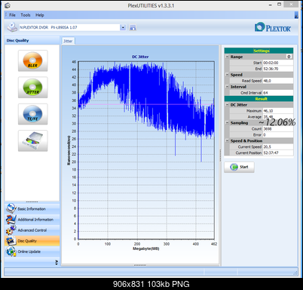Screen dimensions: 303x290
Task: Click the Sampling Count value
Action: pyautogui.click(x=277, y=128)
